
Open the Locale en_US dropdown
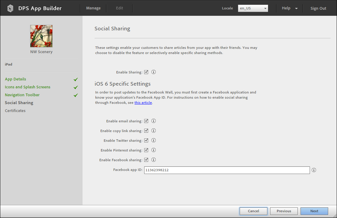click(x=253, y=8)
